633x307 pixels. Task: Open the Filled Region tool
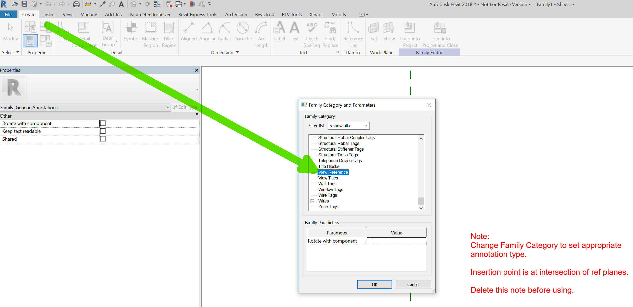(x=169, y=34)
